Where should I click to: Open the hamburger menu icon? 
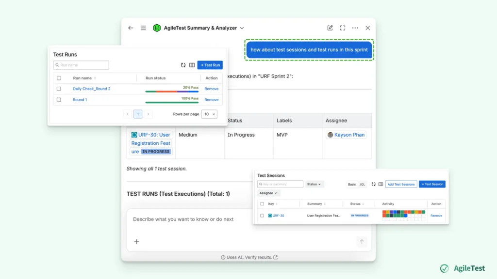tap(143, 28)
